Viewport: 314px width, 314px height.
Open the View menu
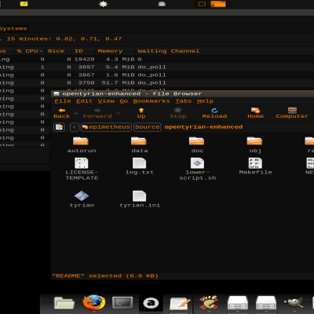point(106,101)
